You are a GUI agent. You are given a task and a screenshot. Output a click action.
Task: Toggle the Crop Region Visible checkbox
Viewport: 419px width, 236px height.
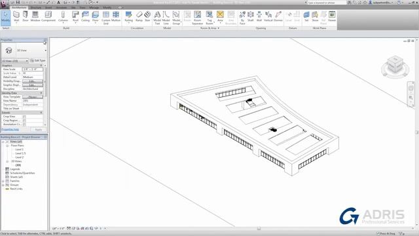(x=24, y=121)
